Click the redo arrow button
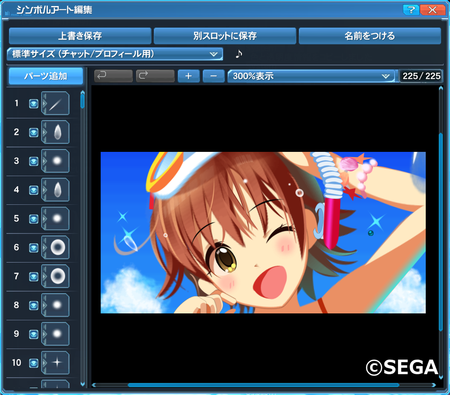450x395 pixels. click(155, 76)
